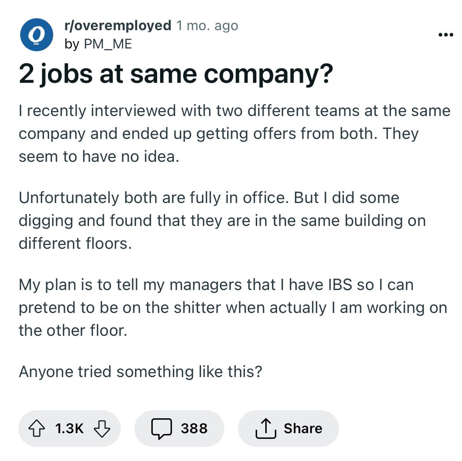Click 'Anyone tried something like this?' line
This screenshot has width=462, height=461.
pos(141,372)
